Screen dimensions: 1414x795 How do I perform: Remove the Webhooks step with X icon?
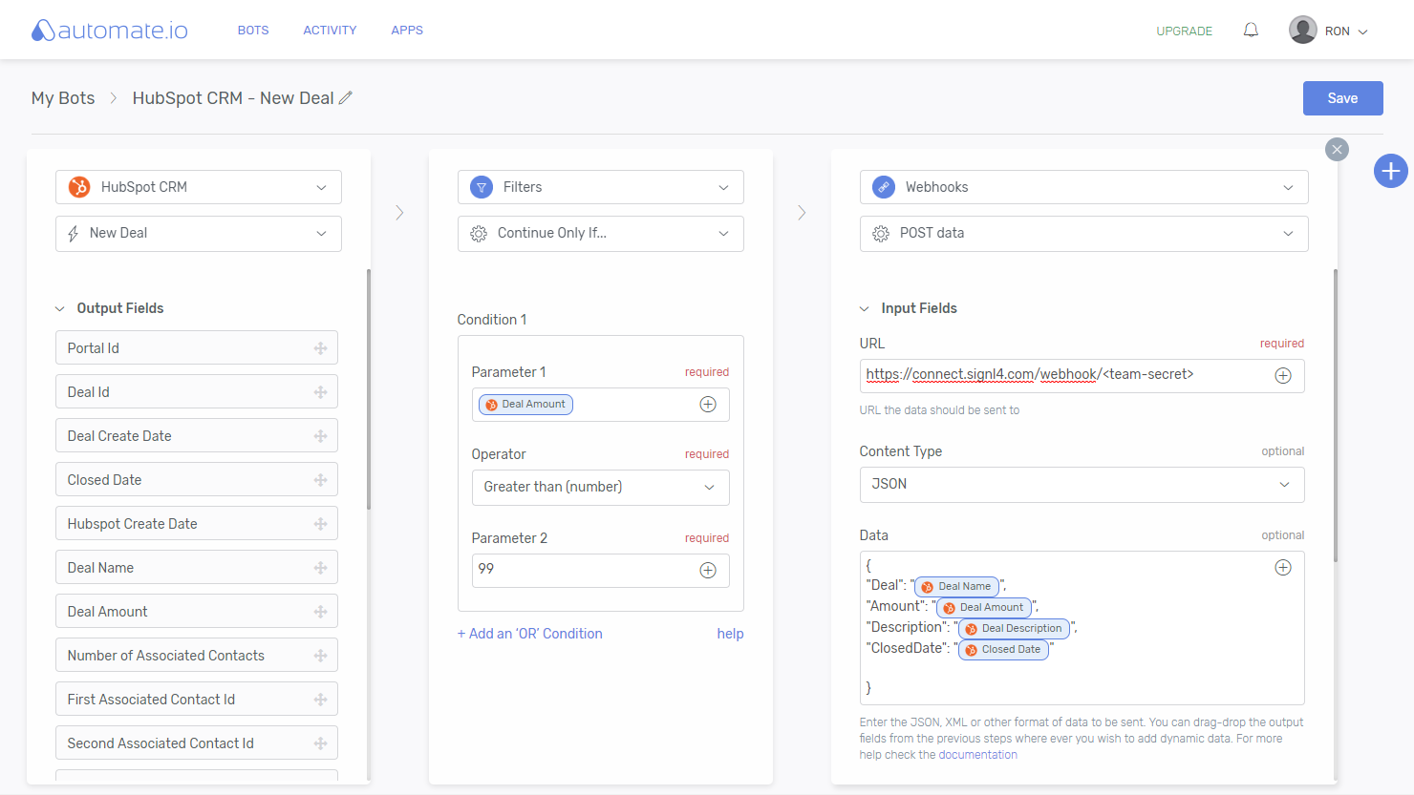point(1337,149)
